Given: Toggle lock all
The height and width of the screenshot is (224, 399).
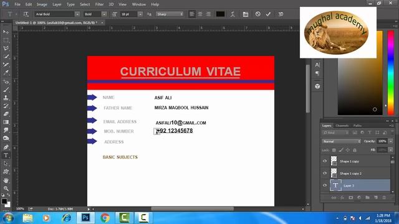Looking at the screenshot, I should point(355,150).
